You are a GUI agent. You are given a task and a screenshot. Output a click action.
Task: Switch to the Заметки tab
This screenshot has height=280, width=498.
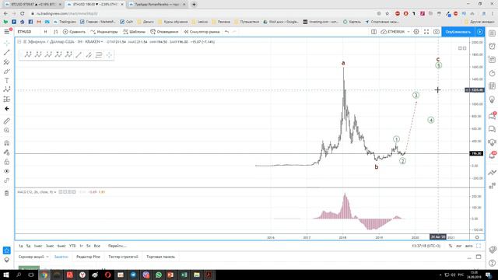coord(61,257)
